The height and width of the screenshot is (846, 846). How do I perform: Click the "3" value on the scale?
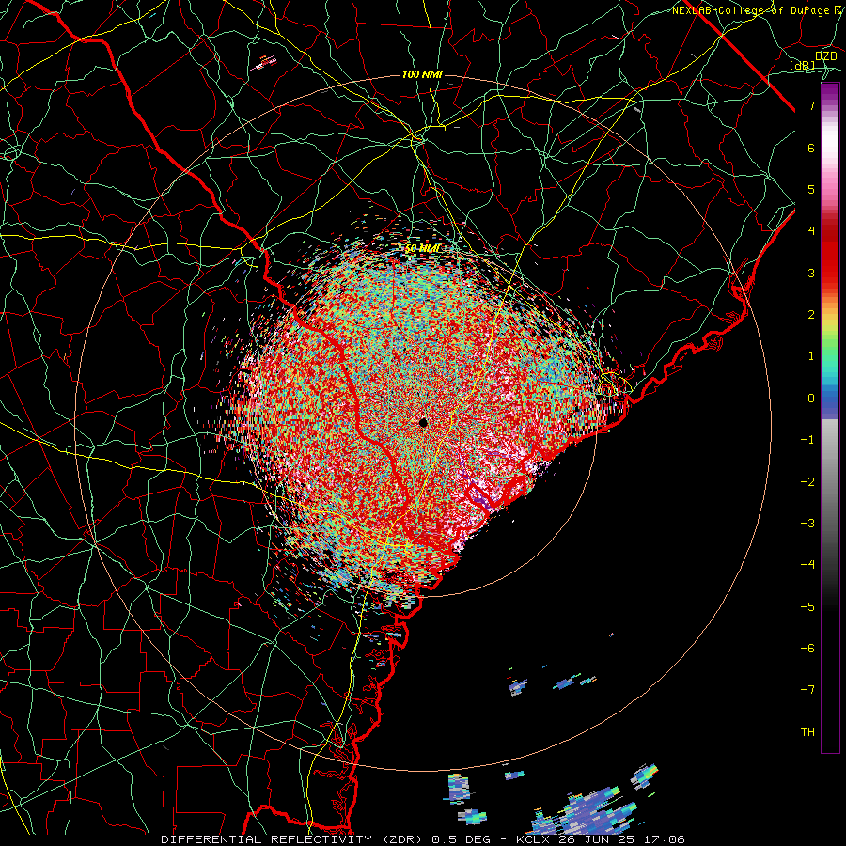click(811, 273)
